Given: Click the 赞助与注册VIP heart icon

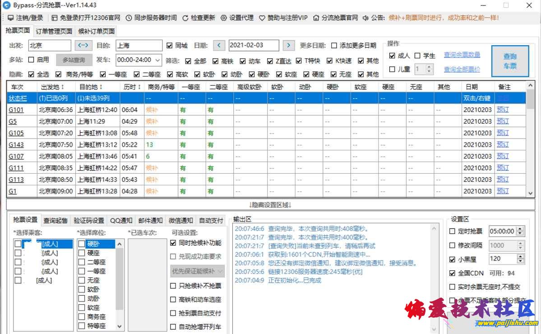Looking at the screenshot, I should [x=262, y=18].
